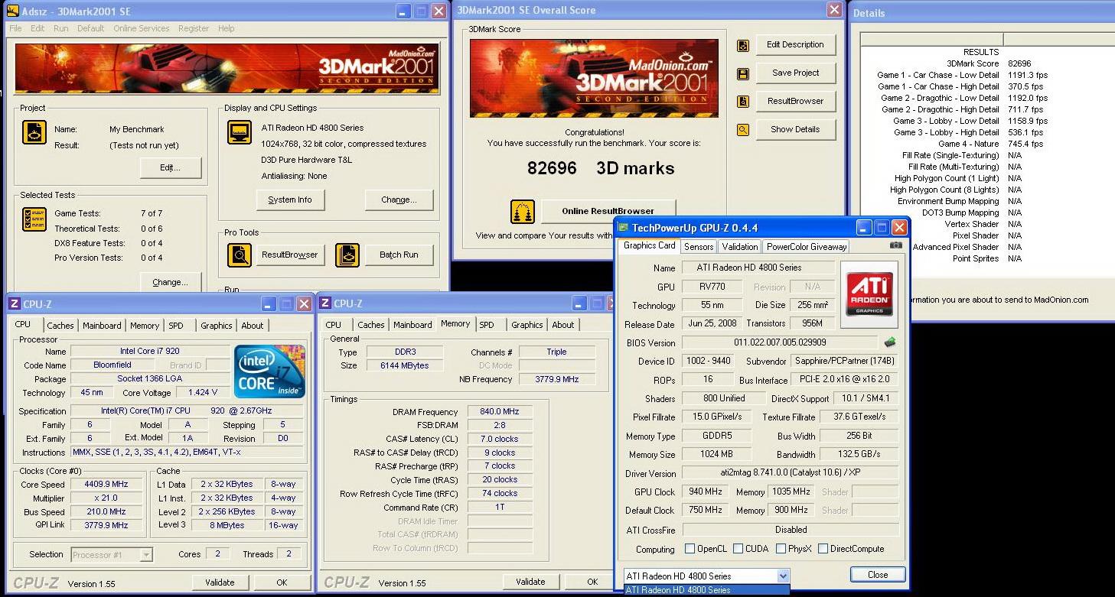Click the Pro Tools ResultBrowser magnifier icon
The height and width of the screenshot is (597, 1115).
240,255
